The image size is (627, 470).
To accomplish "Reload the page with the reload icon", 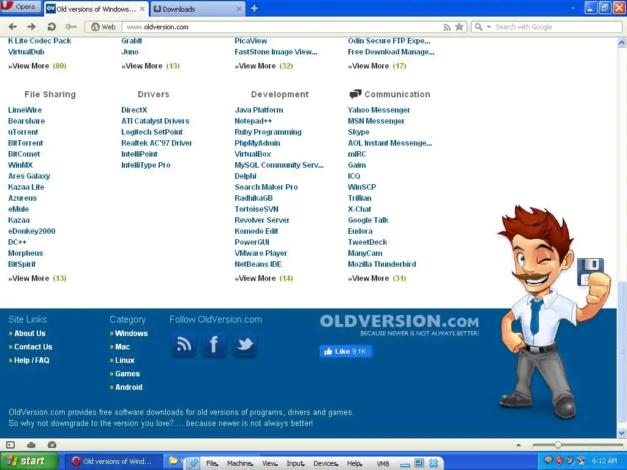I will pyautogui.click(x=51, y=27).
